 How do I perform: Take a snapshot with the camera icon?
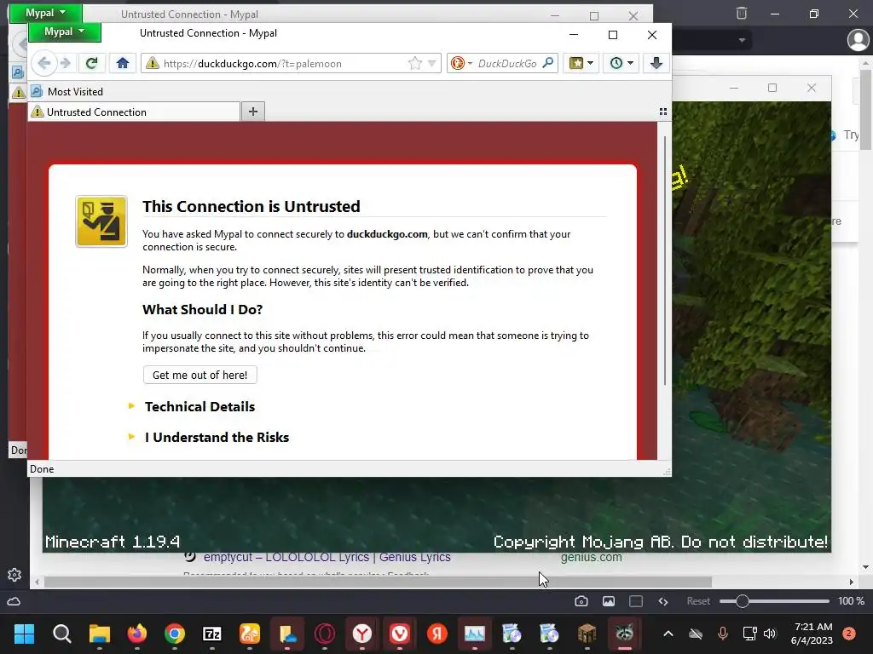(x=581, y=601)
